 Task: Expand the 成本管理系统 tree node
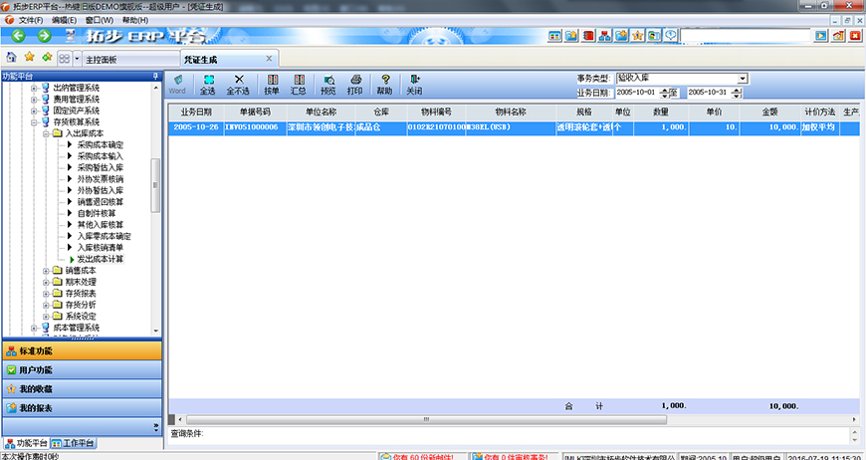34,328
